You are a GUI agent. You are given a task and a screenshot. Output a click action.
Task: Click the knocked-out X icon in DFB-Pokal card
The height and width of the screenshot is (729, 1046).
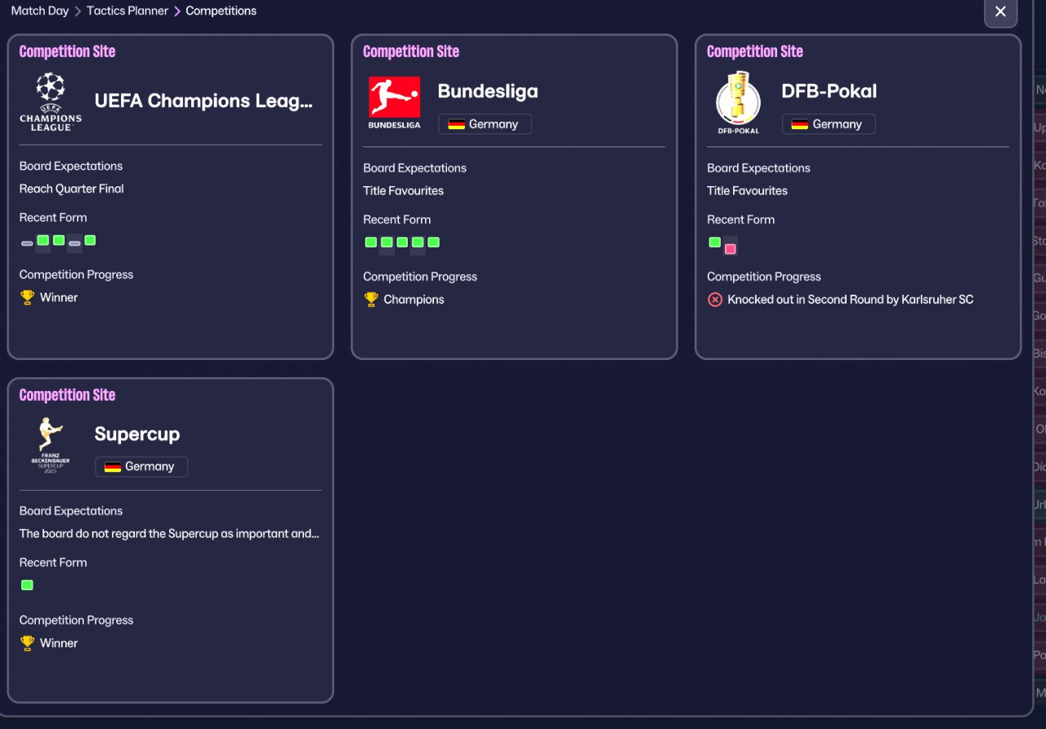coord(714,300)
